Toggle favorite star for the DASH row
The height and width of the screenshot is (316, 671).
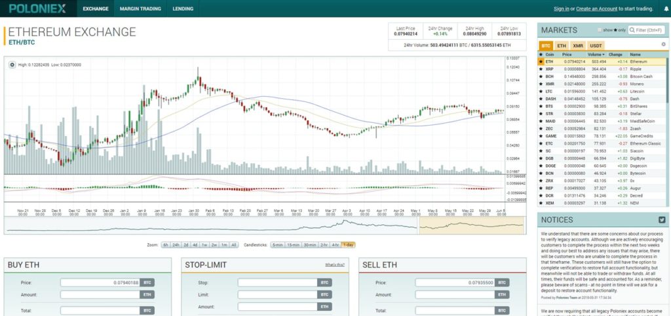[x=541, y=98]
